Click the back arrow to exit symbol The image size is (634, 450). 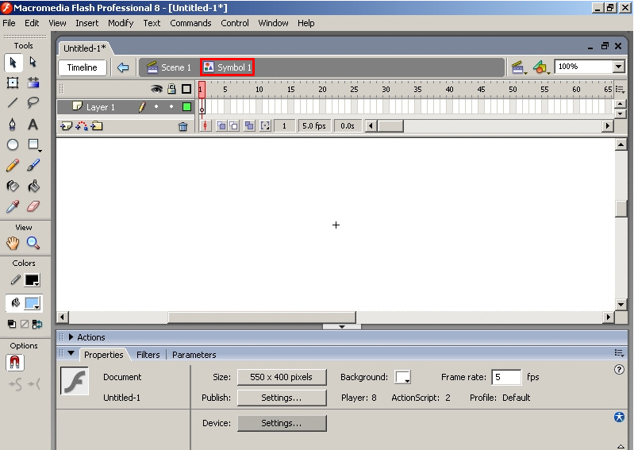click(x=123, y=67)
